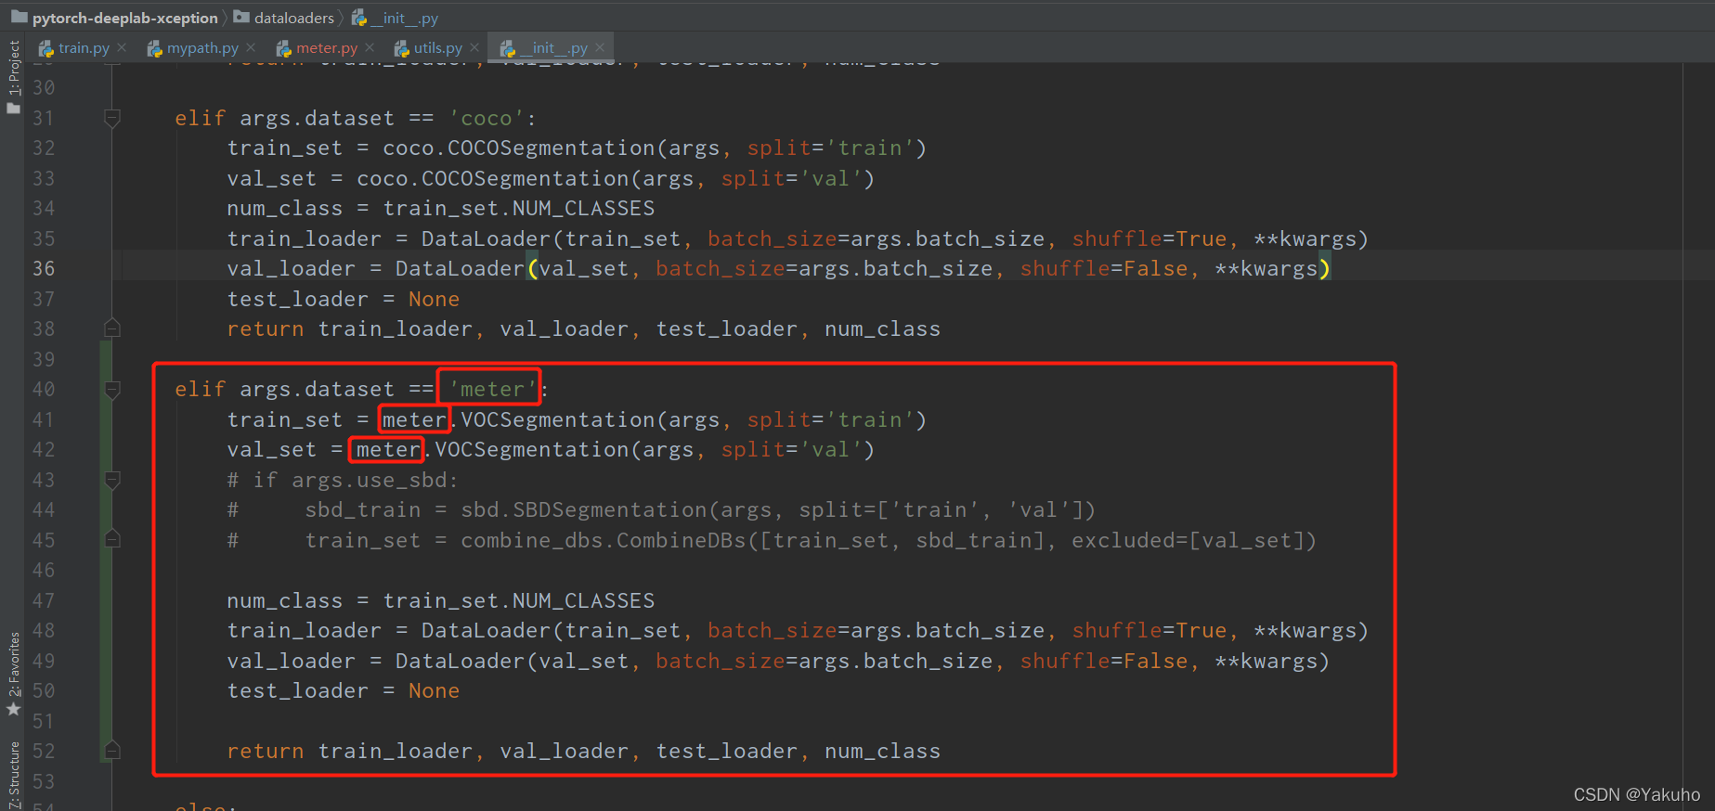Click meter module name on line 41
This screenshot has height=811, width=1715.
(414, 419)
